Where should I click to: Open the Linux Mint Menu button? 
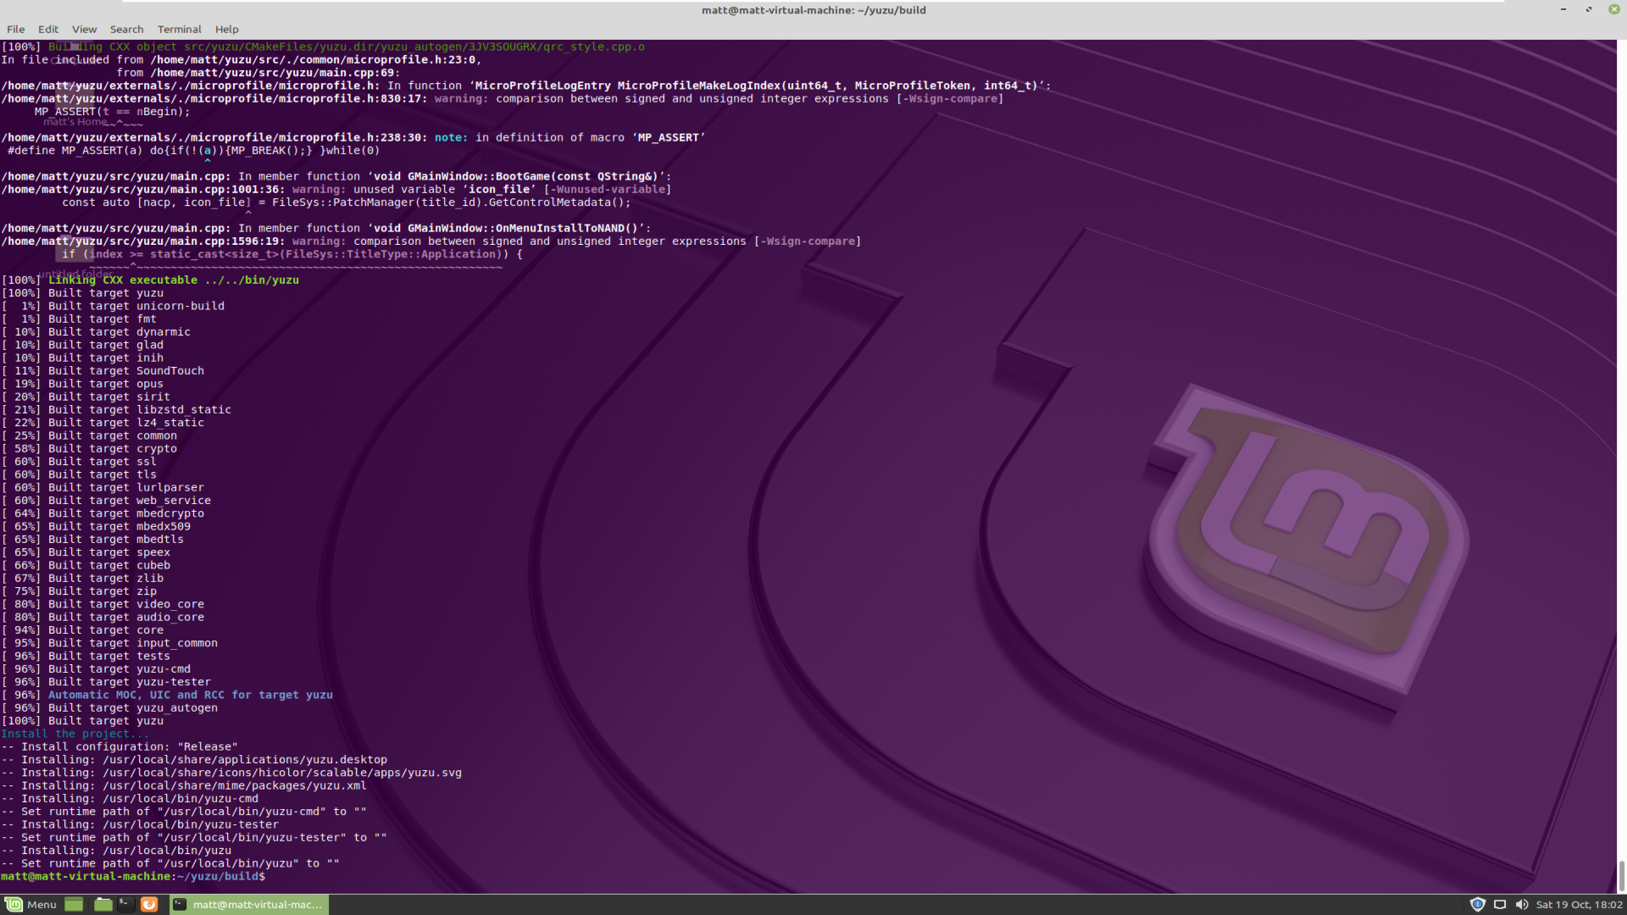(31, 905)
